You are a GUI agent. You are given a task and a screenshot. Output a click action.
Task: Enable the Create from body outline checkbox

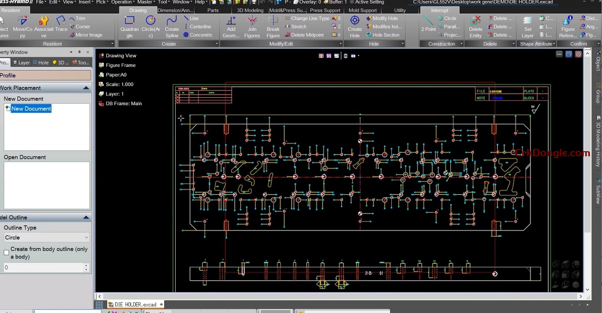pyautogui.click(x=6, y=252)
